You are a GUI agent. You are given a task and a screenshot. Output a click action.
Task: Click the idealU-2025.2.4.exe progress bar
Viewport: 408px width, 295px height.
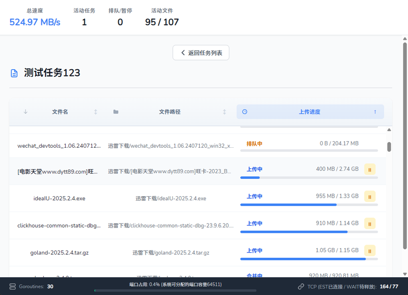(309, 205)
